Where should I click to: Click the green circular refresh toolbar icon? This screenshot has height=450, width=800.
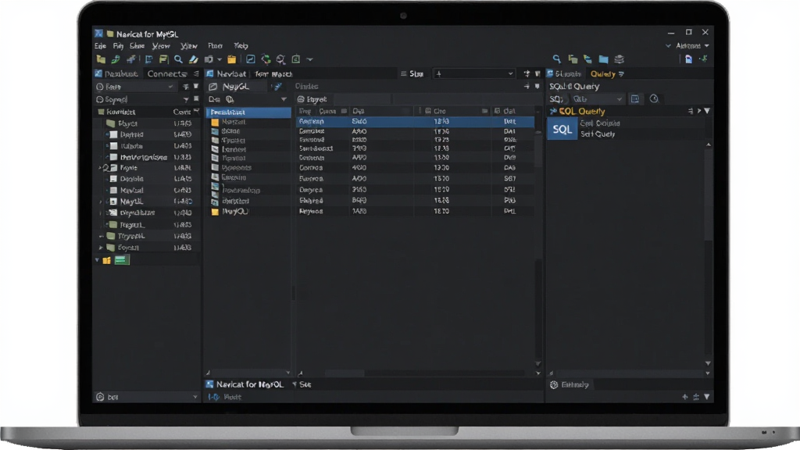266,59
